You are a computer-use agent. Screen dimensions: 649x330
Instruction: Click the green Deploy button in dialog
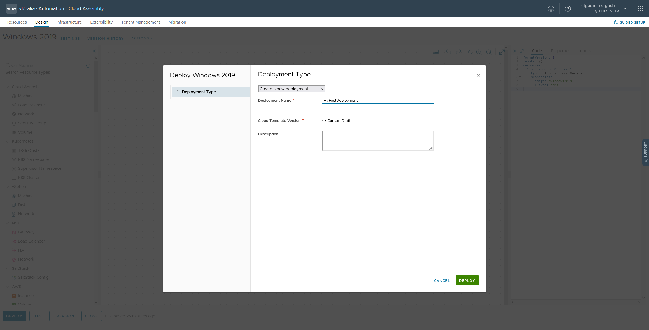(467, 280)
